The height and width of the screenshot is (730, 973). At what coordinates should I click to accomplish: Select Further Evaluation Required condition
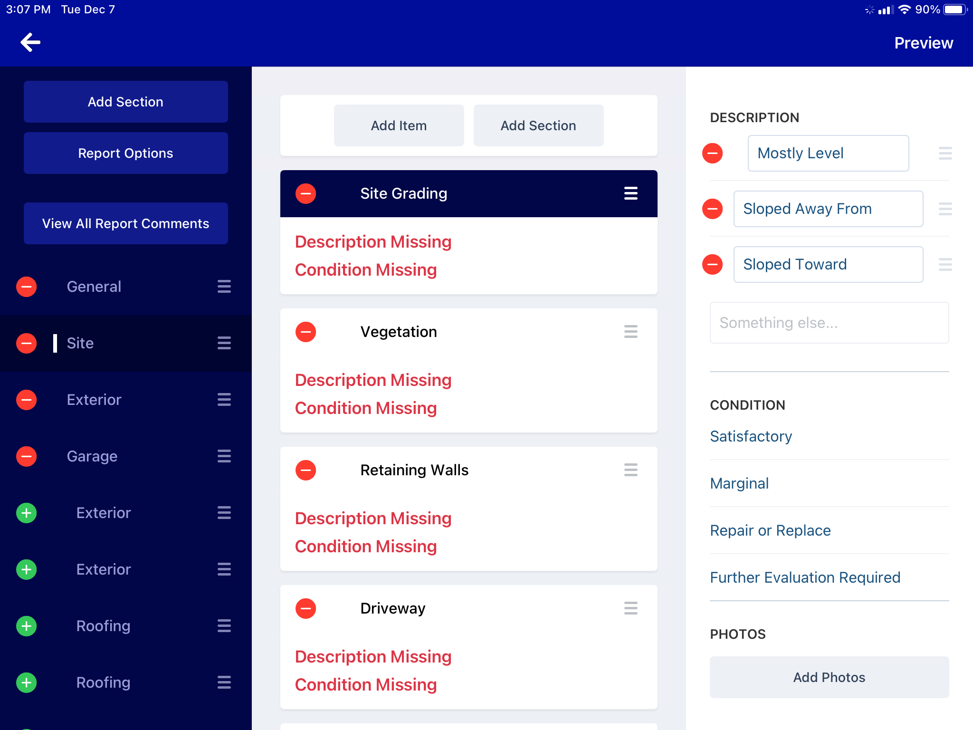pyautogui.click(x=805, y=577)
